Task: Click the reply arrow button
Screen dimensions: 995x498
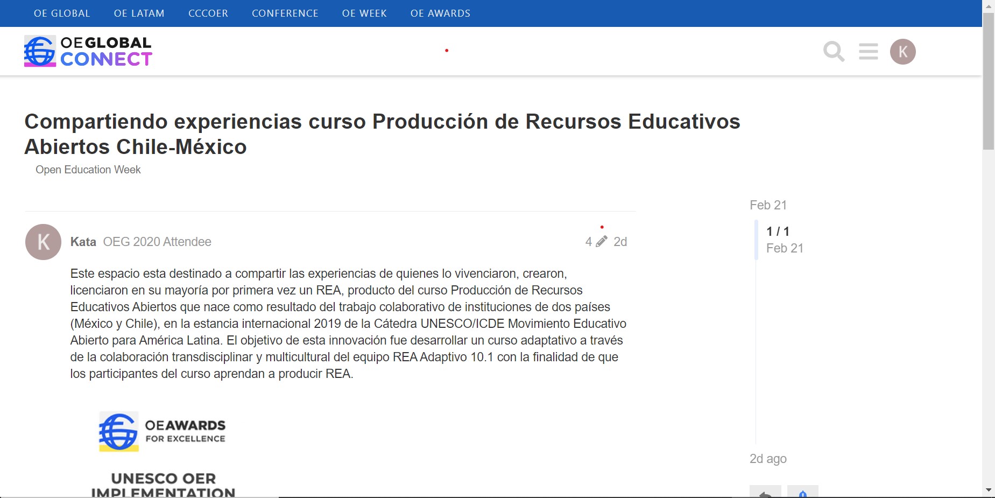Action: [765, 493]
